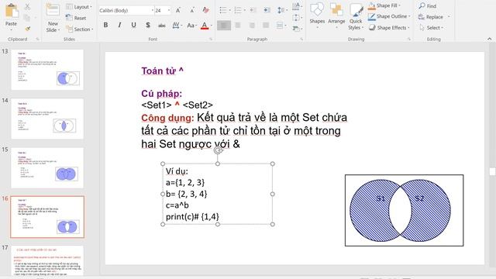Toggle underline formatting
Screen dimensions: 496x279
133,25
